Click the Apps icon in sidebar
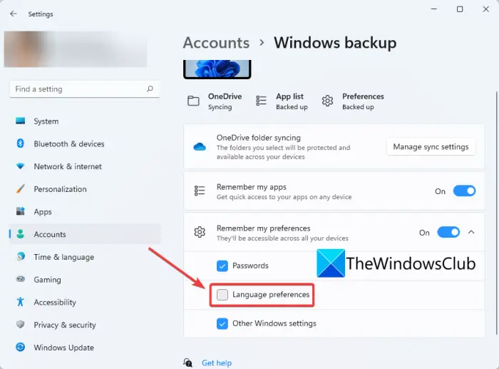499x369 pixels. (21, 211)
